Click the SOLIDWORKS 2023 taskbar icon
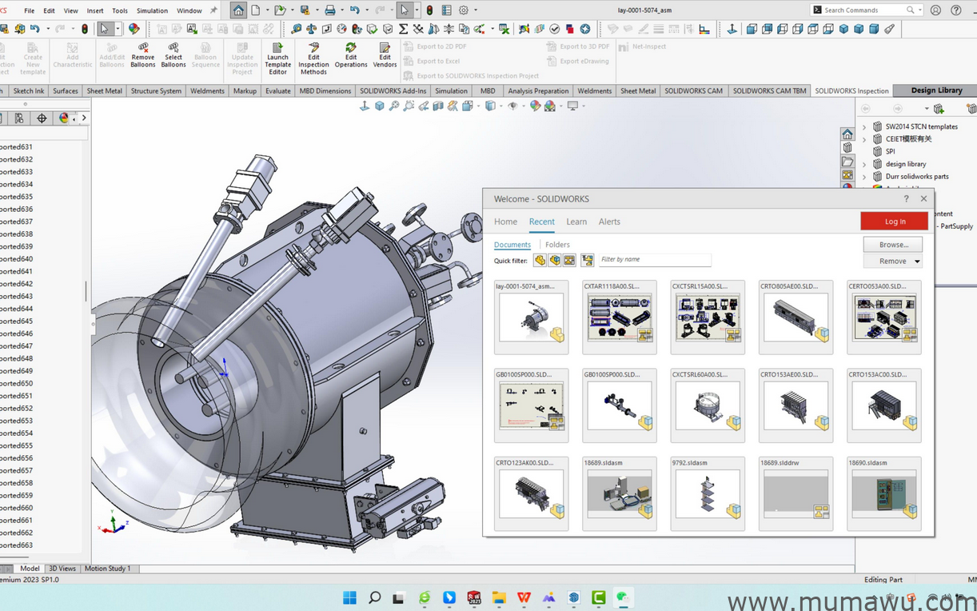The height and width of the screenshot is (611, 977). [x=474, y=597]
